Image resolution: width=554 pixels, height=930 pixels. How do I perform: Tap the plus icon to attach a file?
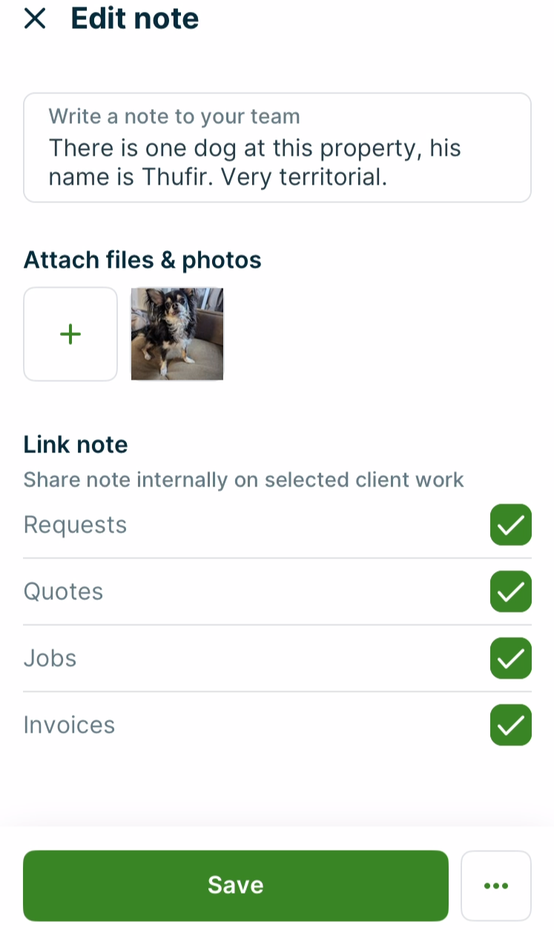click(x=70, y=334)
